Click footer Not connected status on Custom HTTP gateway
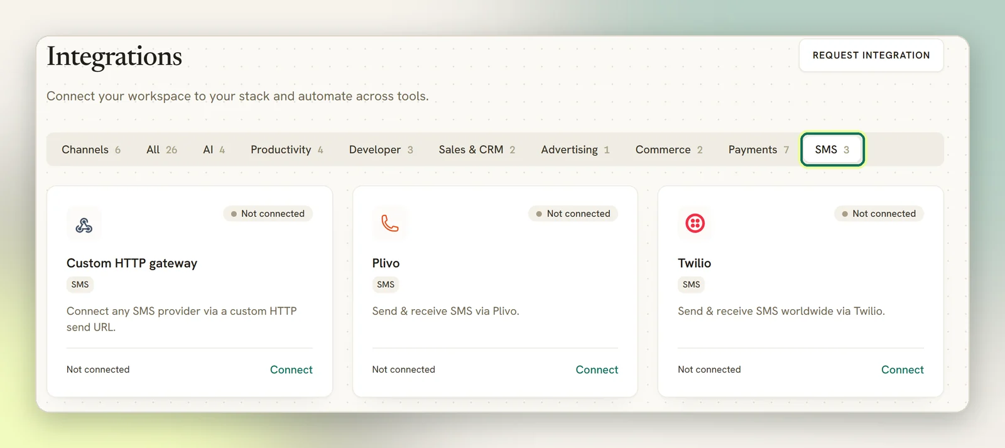The image size is (1005, 448). point(98,369)
